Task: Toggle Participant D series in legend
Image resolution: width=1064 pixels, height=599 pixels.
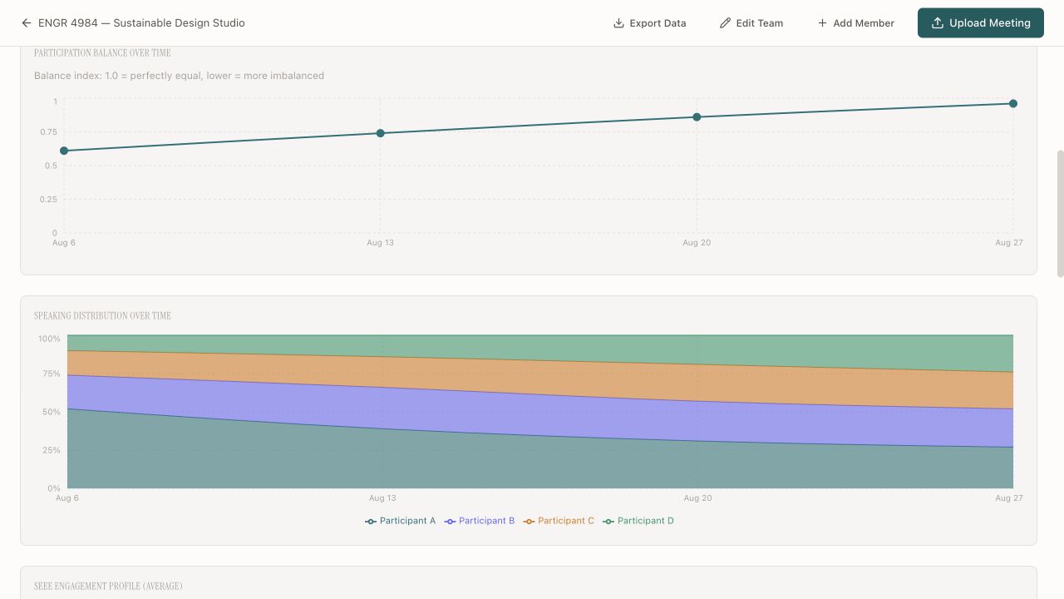Action: point(638,521)
